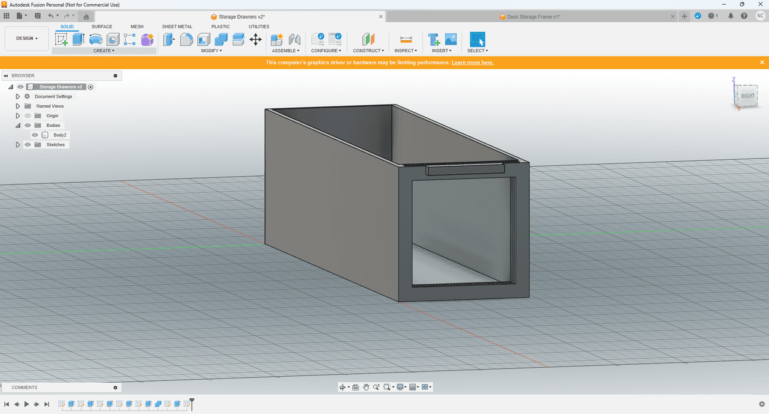Activate the Move/Copy tool
Viewport: 769px width, 414px height.
point(255,40)
